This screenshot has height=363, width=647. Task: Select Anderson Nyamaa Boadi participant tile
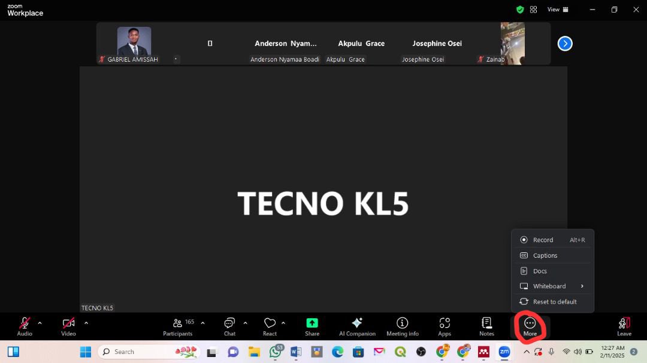(286, 43)
